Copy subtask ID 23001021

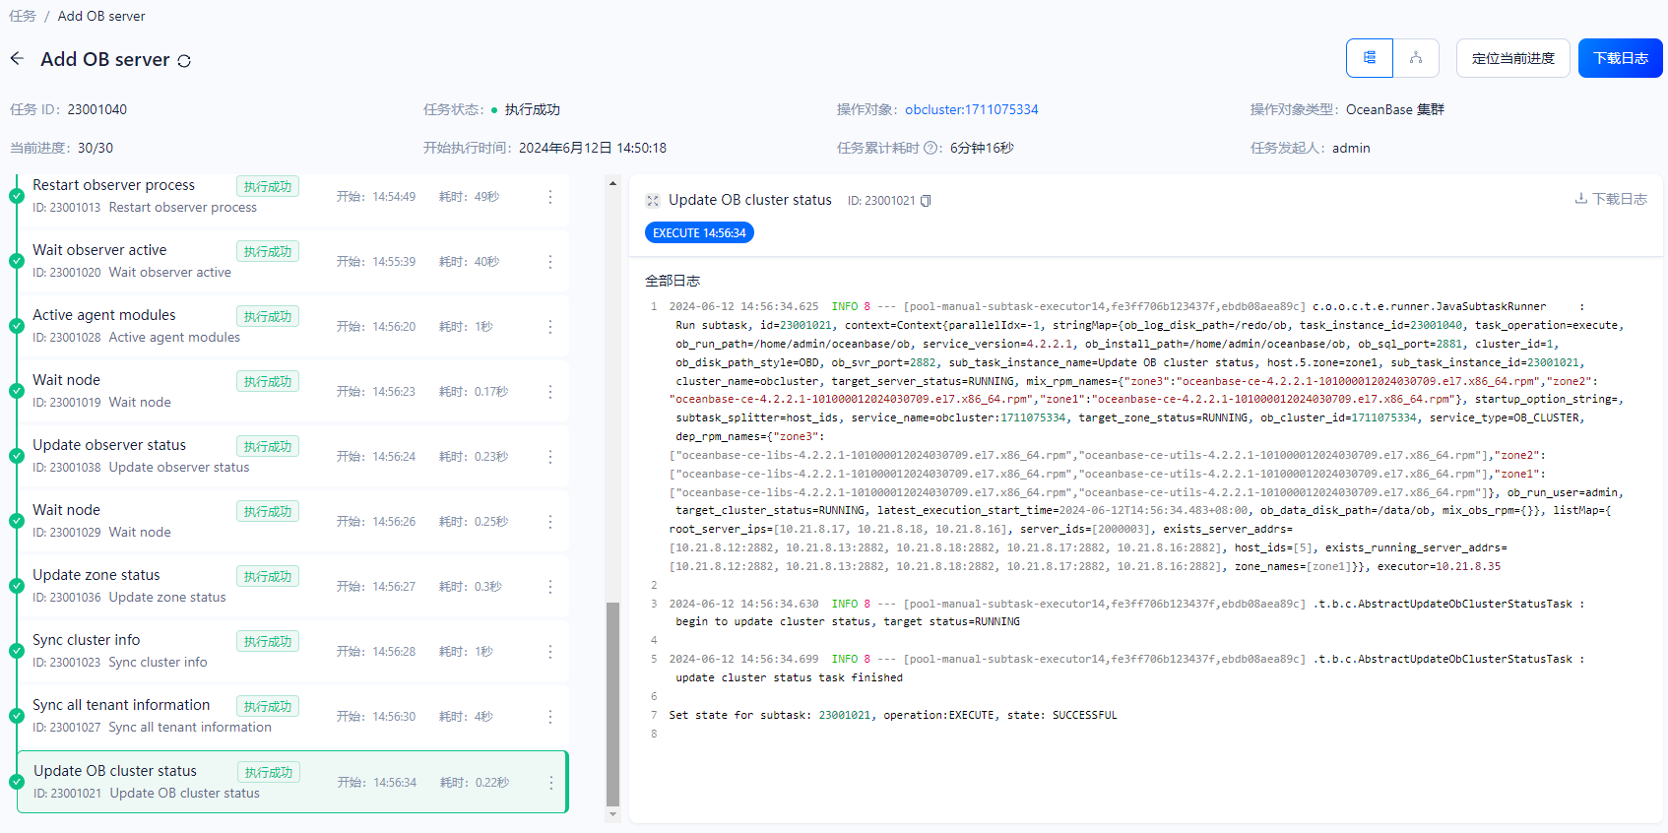point(926,201)
